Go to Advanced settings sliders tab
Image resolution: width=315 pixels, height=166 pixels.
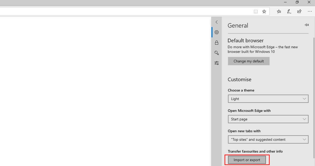click(217, 63)
